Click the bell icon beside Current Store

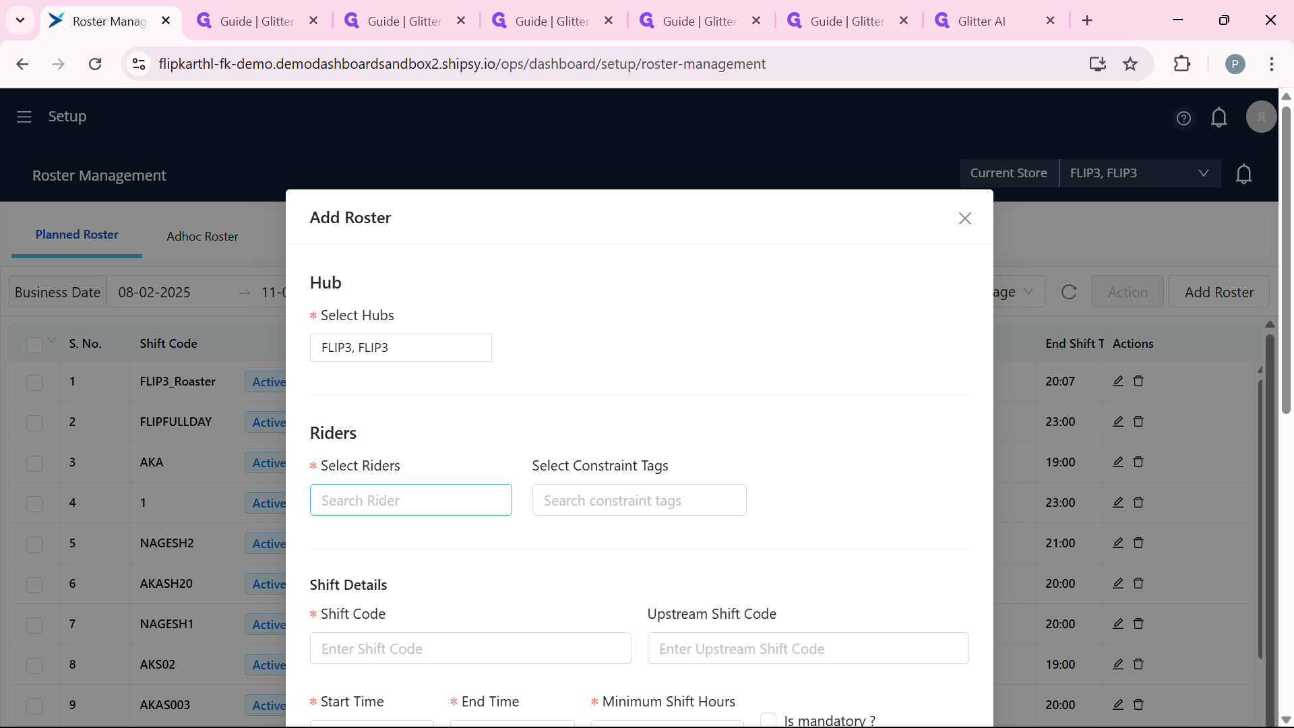1243,174
